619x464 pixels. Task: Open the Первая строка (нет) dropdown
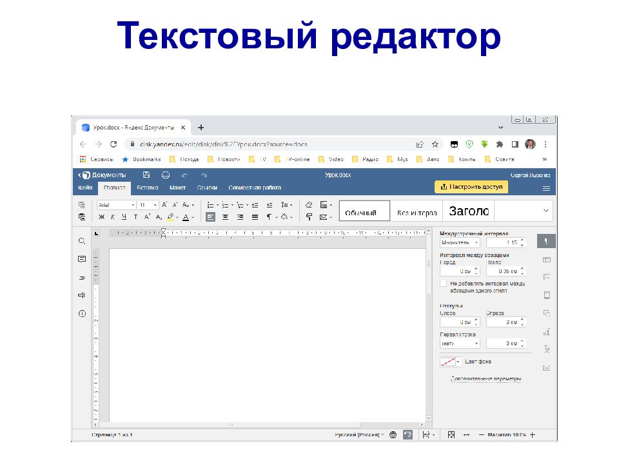[x=460, y=343]
